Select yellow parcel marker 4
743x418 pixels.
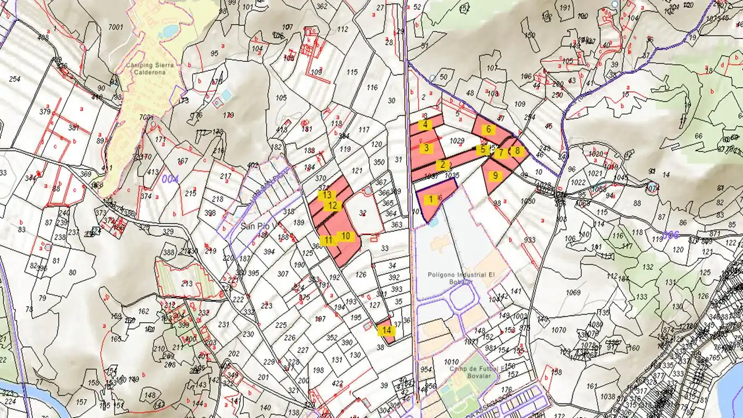(x=425, y=124)
